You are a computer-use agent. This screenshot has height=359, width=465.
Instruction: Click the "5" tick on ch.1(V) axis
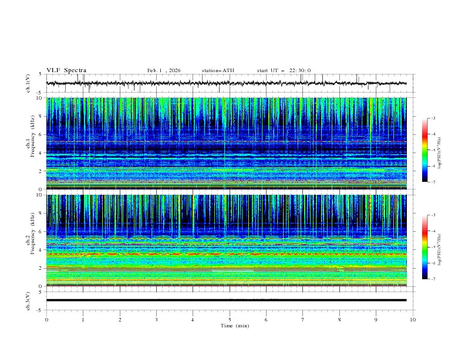41,74
